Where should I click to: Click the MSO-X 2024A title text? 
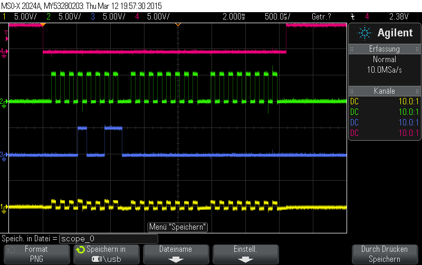point(21,6)
